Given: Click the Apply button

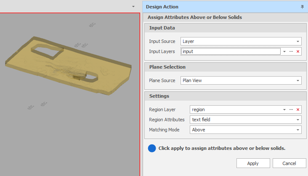Looking at the screenshot, I should 253,163.
